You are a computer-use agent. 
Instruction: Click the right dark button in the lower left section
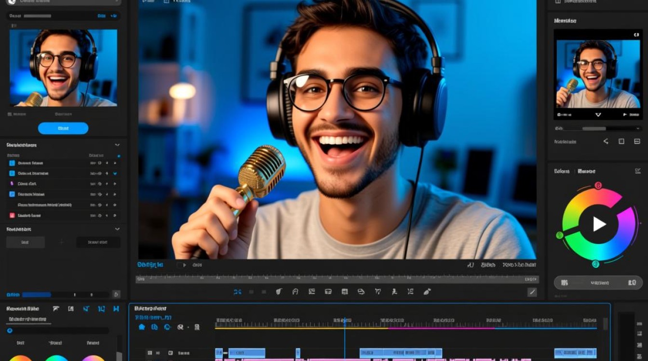[98, 243]
